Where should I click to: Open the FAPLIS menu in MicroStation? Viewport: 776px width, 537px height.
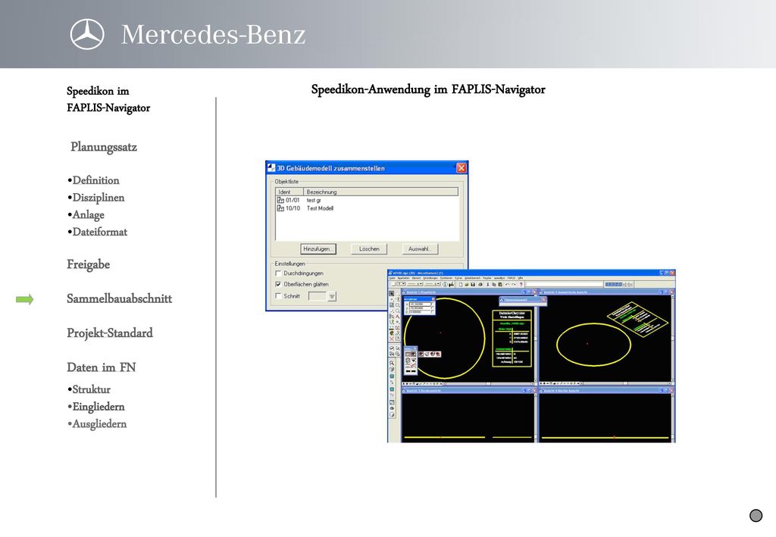512,278
